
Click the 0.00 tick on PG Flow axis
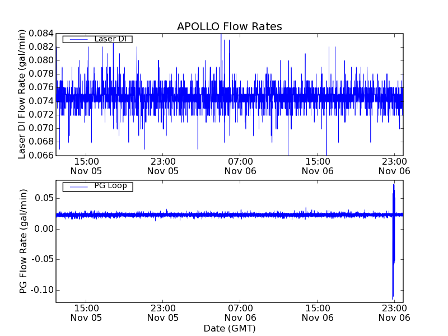pyautogui.click(x=44, y=229)
